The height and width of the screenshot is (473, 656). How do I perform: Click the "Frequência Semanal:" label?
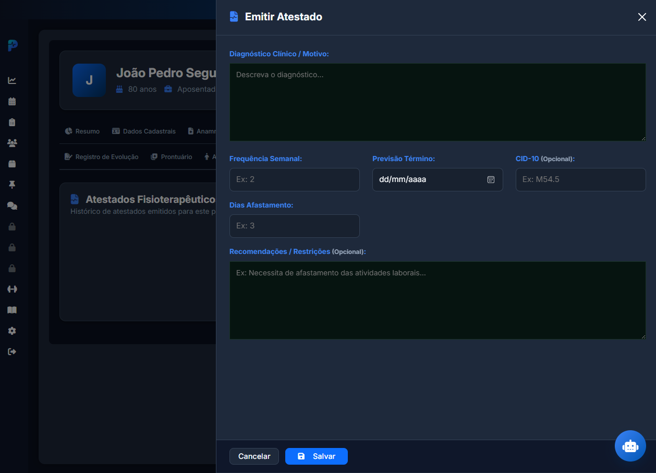266,159
